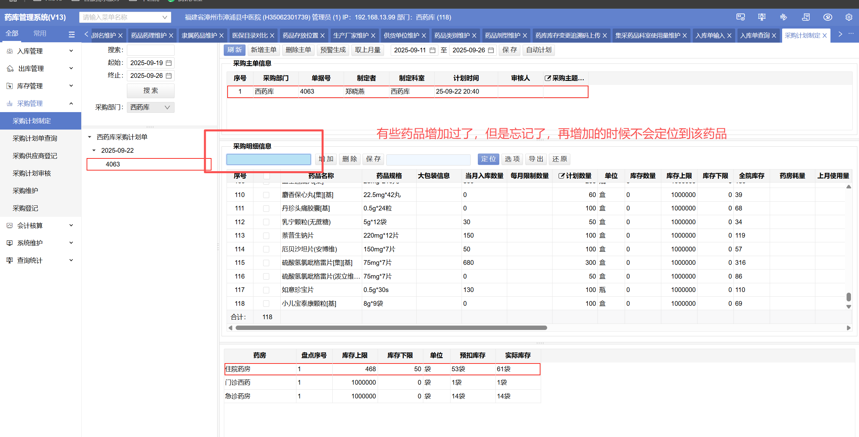Click the receipt document icon in header

point(806,17)
